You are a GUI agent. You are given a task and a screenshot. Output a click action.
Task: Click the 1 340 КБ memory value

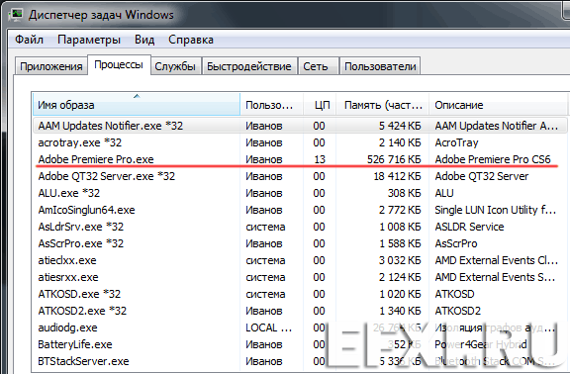[x=400, y=311]
